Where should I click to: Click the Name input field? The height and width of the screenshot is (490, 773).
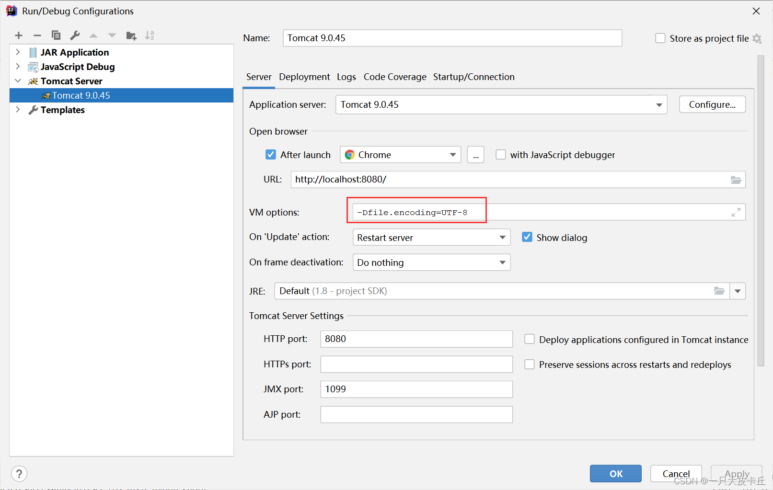point(452,38)
